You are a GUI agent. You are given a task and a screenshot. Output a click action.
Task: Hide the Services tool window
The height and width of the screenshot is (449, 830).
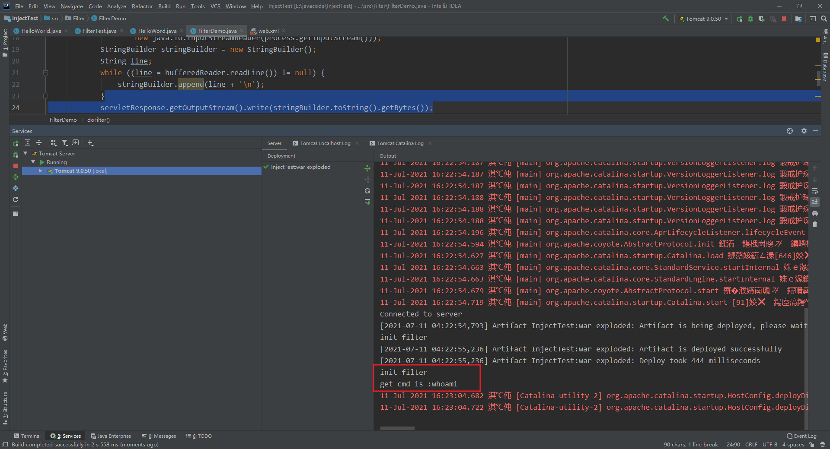(x=815, y=131)
